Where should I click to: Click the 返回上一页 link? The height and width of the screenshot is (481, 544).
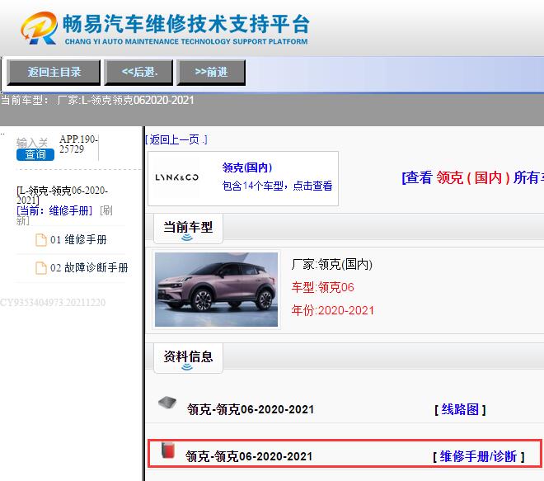176,139
